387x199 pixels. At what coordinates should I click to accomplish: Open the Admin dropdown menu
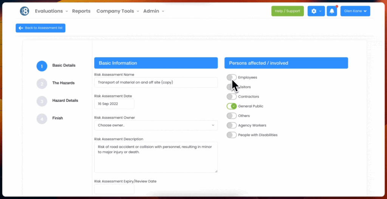(153, 11)
